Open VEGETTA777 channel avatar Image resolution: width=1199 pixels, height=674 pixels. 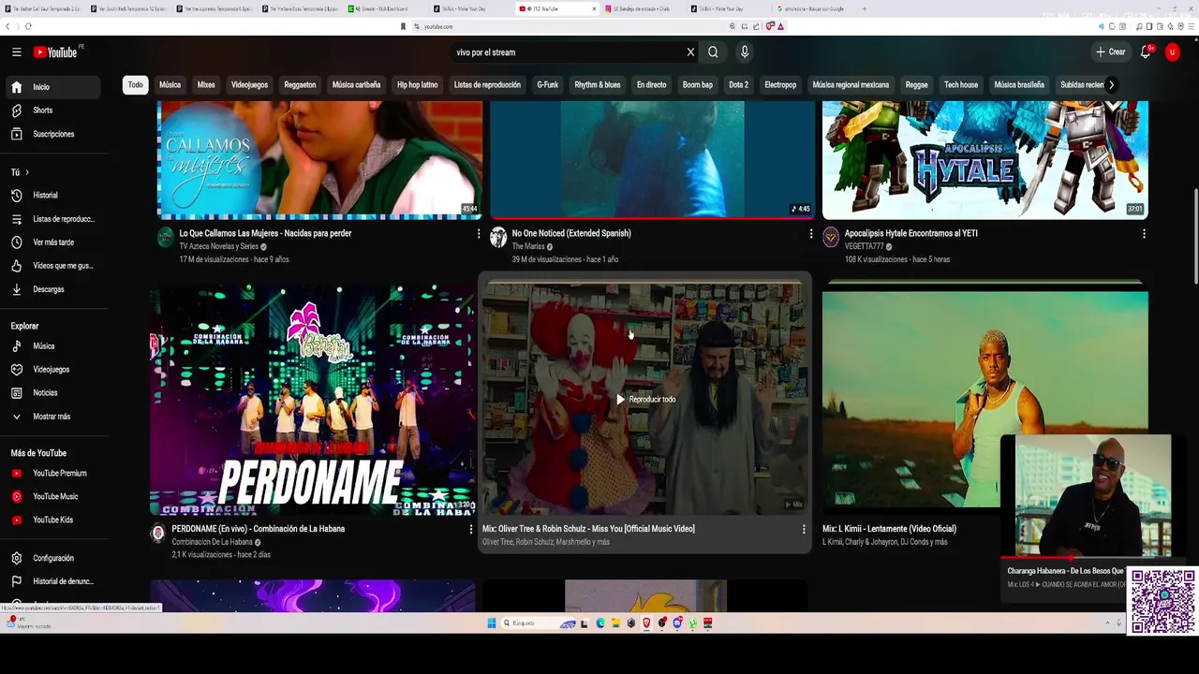click(x=831, y=237)
